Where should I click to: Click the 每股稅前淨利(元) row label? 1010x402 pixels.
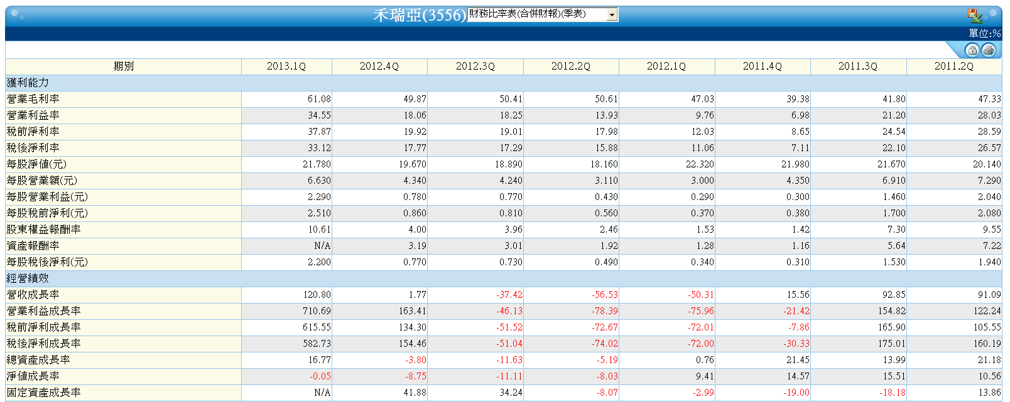[x=47, y=213]
